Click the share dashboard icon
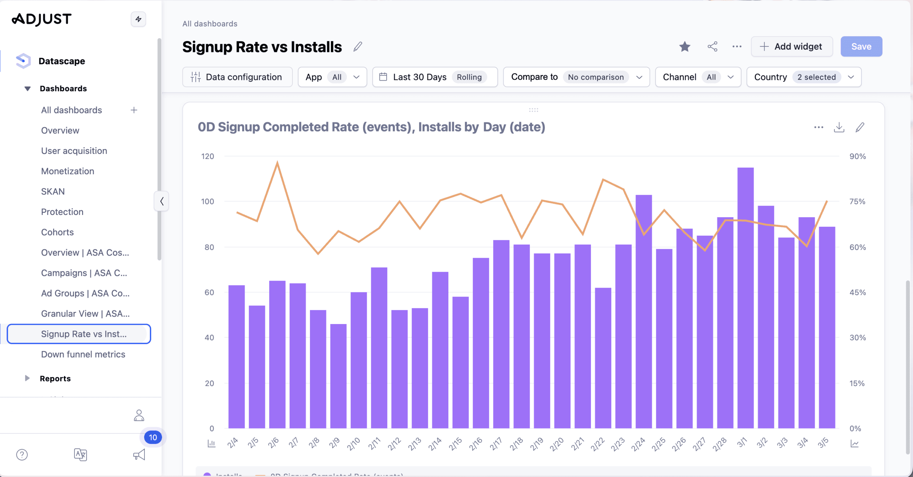The height and width of the screenshot is (477, 913). point(712,47)
